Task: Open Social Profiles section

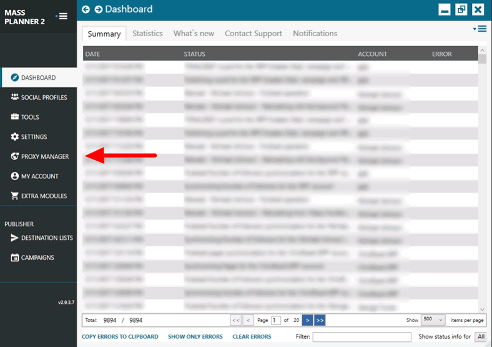Action: (x=39, y=97)
